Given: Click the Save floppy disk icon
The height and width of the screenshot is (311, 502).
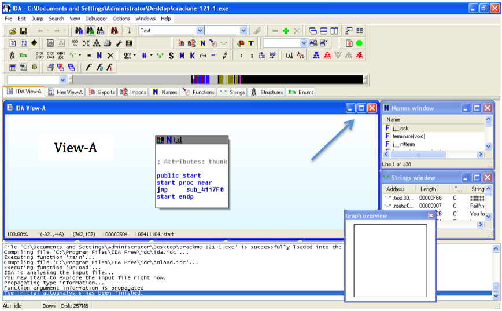Looking at the screenshot, I should [x=24, y=31].
